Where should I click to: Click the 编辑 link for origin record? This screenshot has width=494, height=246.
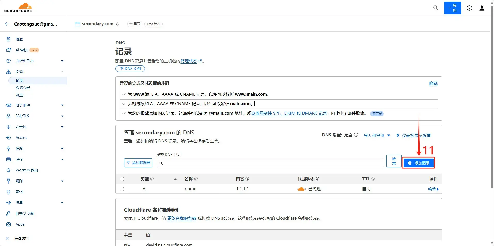(433, 189)
